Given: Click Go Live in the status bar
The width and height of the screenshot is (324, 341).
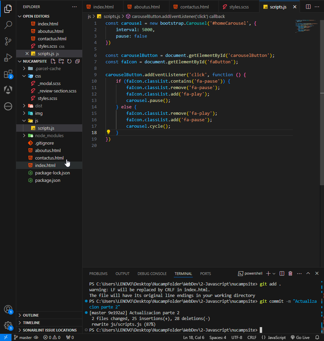Looking at the screenshot, I should tap(300, 338).
